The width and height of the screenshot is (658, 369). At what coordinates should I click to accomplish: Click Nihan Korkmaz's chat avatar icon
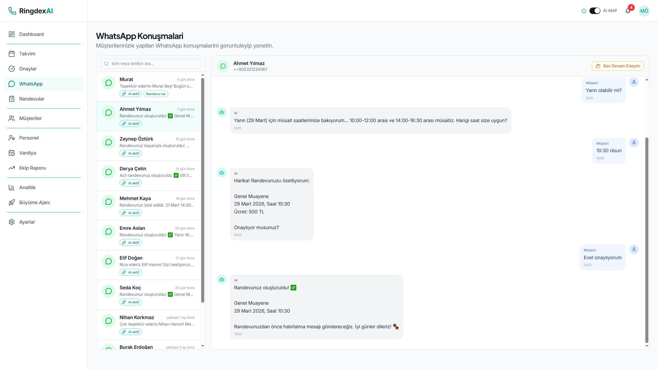(x=109, y=321)
